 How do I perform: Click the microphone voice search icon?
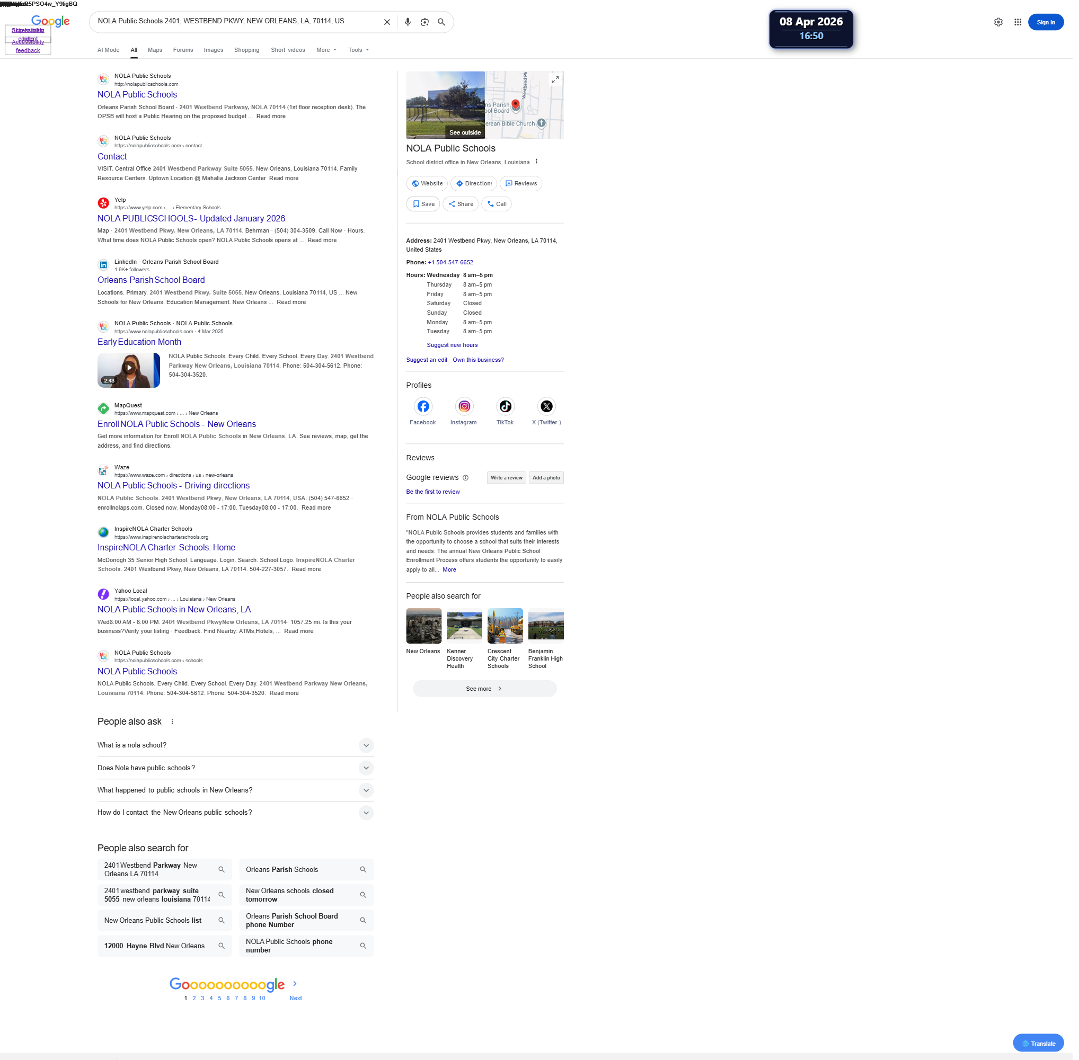(408, 22)
